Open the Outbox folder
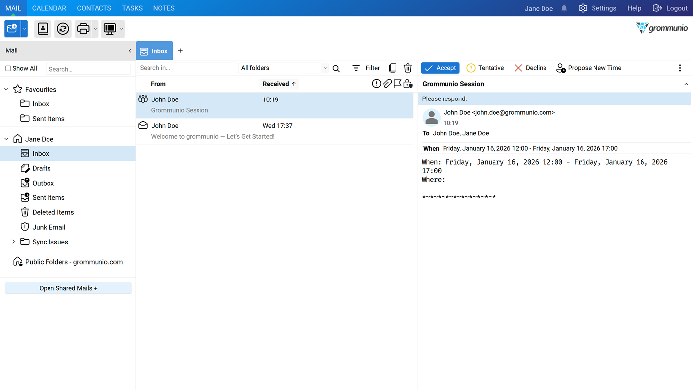 [43, 183]
